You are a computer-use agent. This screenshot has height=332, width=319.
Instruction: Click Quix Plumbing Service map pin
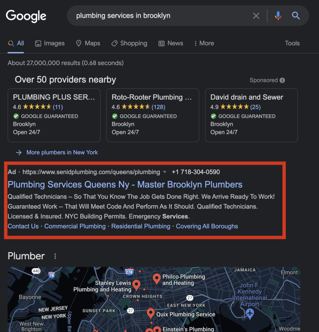(x=150, y=314)
